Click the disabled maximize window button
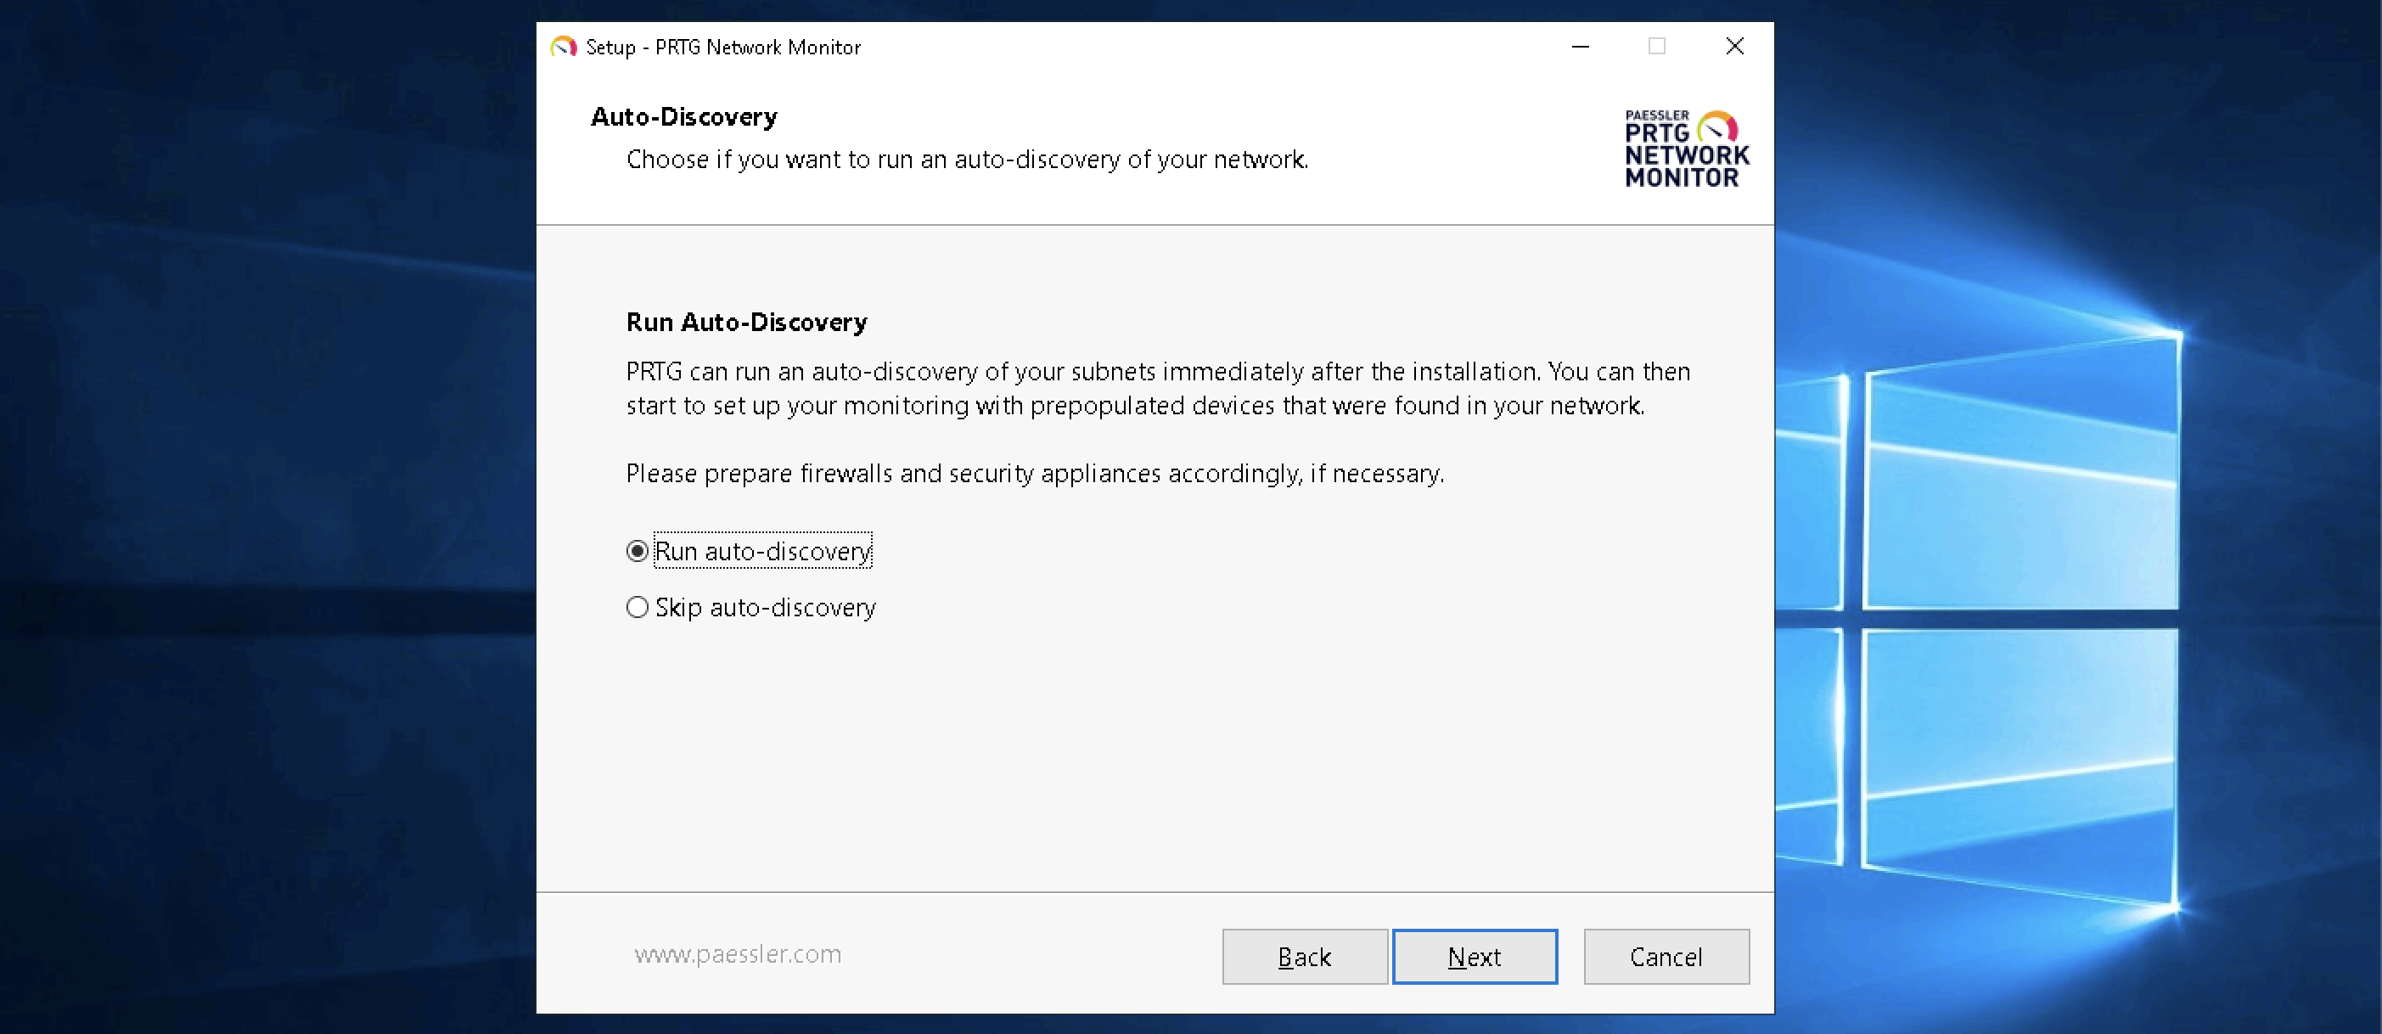Viewport: 2382px width, 1034px height. tap(1656, 46)
